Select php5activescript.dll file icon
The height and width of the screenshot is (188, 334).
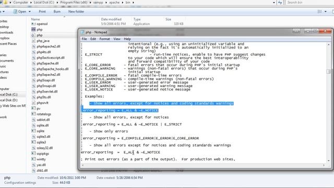click(x=33, y=57)
